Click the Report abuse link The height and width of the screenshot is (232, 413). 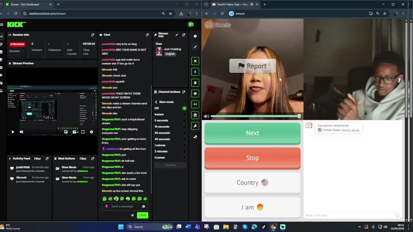click(x=350, y=130)
